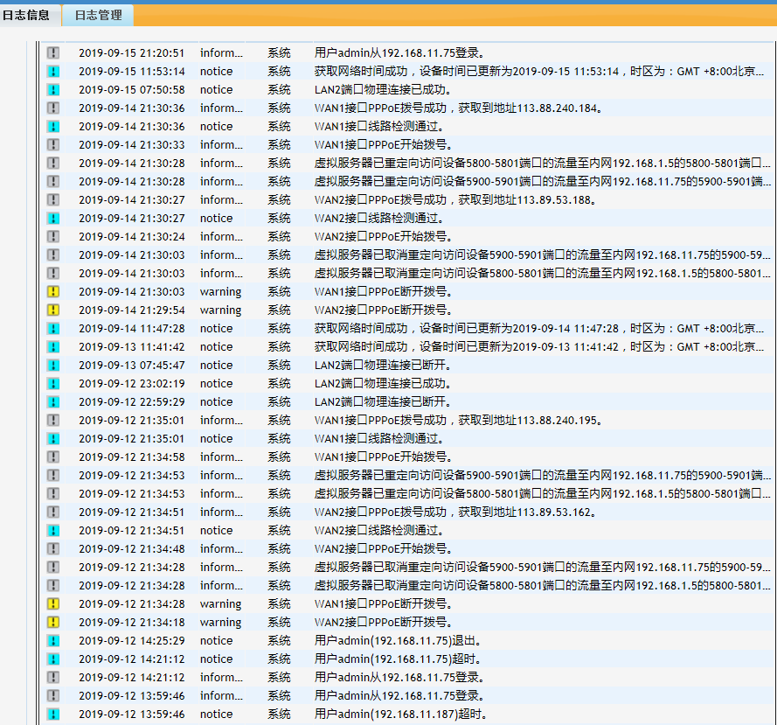Click the notice icon for 2019-09-12 22:59:29 entry
The image size is (777, 725).
click(x=53, y=401)
